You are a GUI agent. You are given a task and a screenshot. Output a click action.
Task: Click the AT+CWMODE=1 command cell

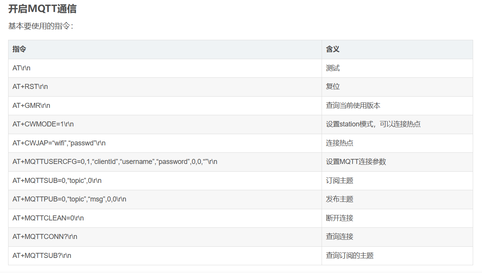click(43, 124)
